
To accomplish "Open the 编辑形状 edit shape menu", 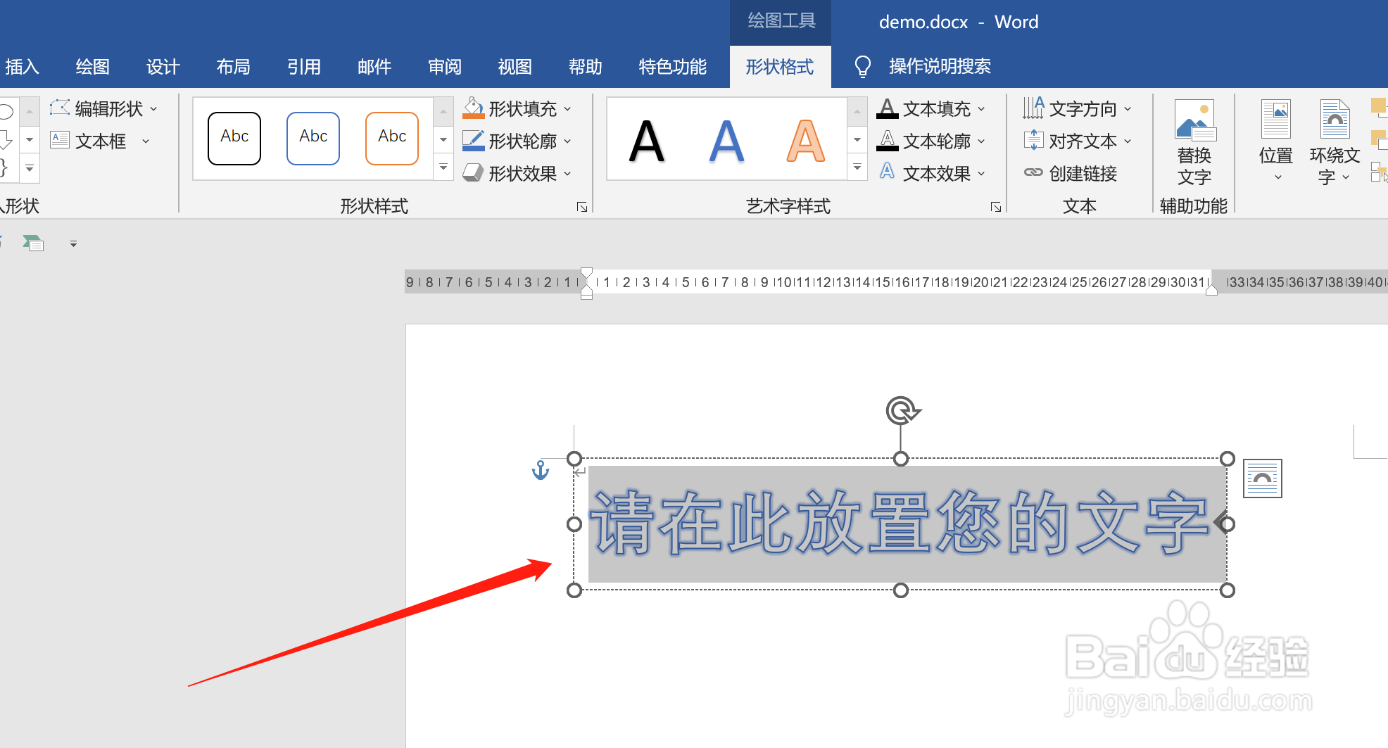I will 104,108.
